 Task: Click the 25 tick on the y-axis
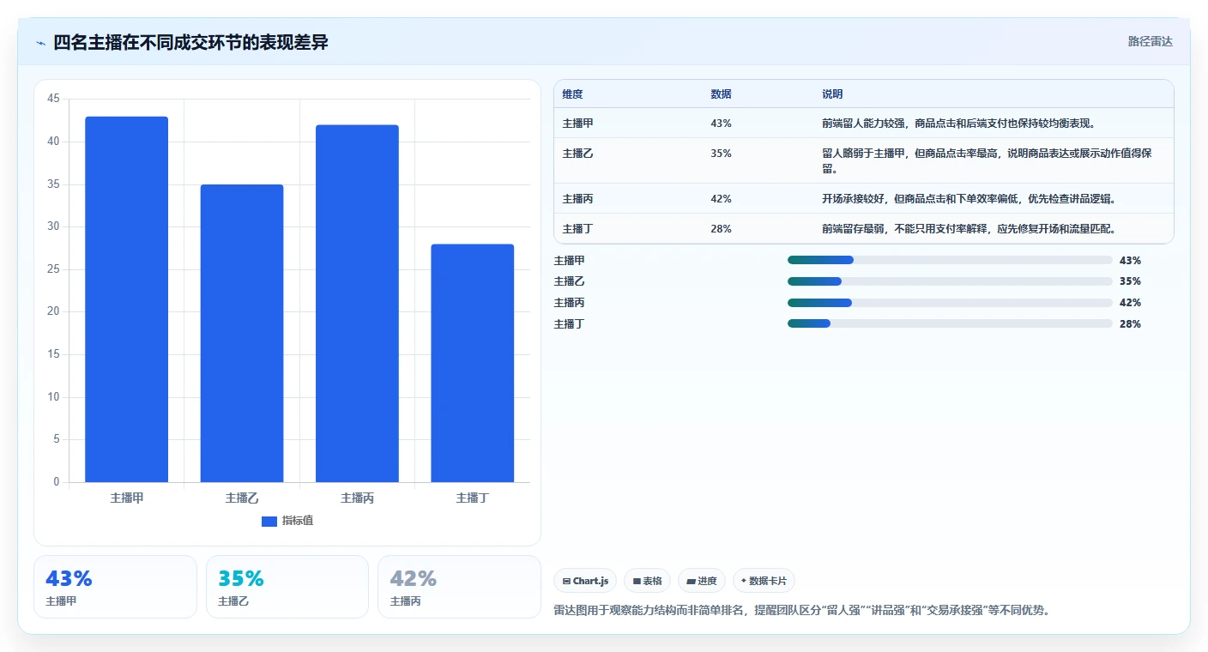click(53, 269)
